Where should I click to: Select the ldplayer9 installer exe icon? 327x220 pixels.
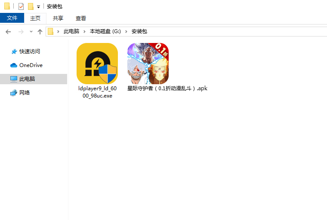click(x=97, y=64)
